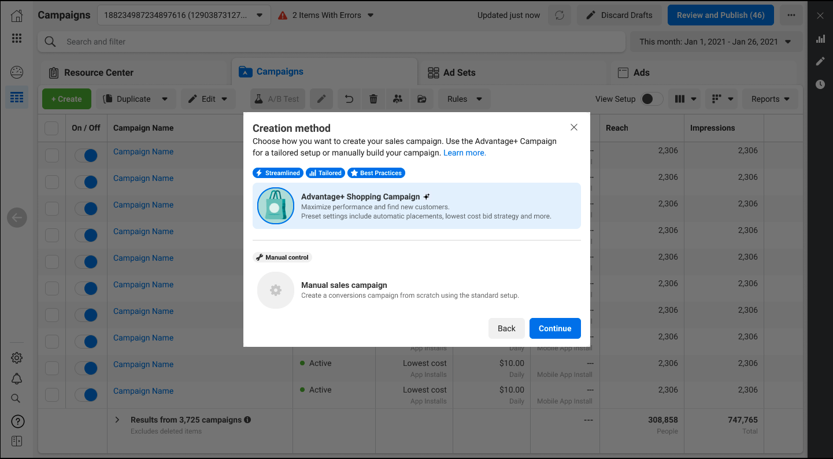Click the Edit pencil icon in right sidebar
Viewport: 833px width, 459px height.
click(820, 61)
